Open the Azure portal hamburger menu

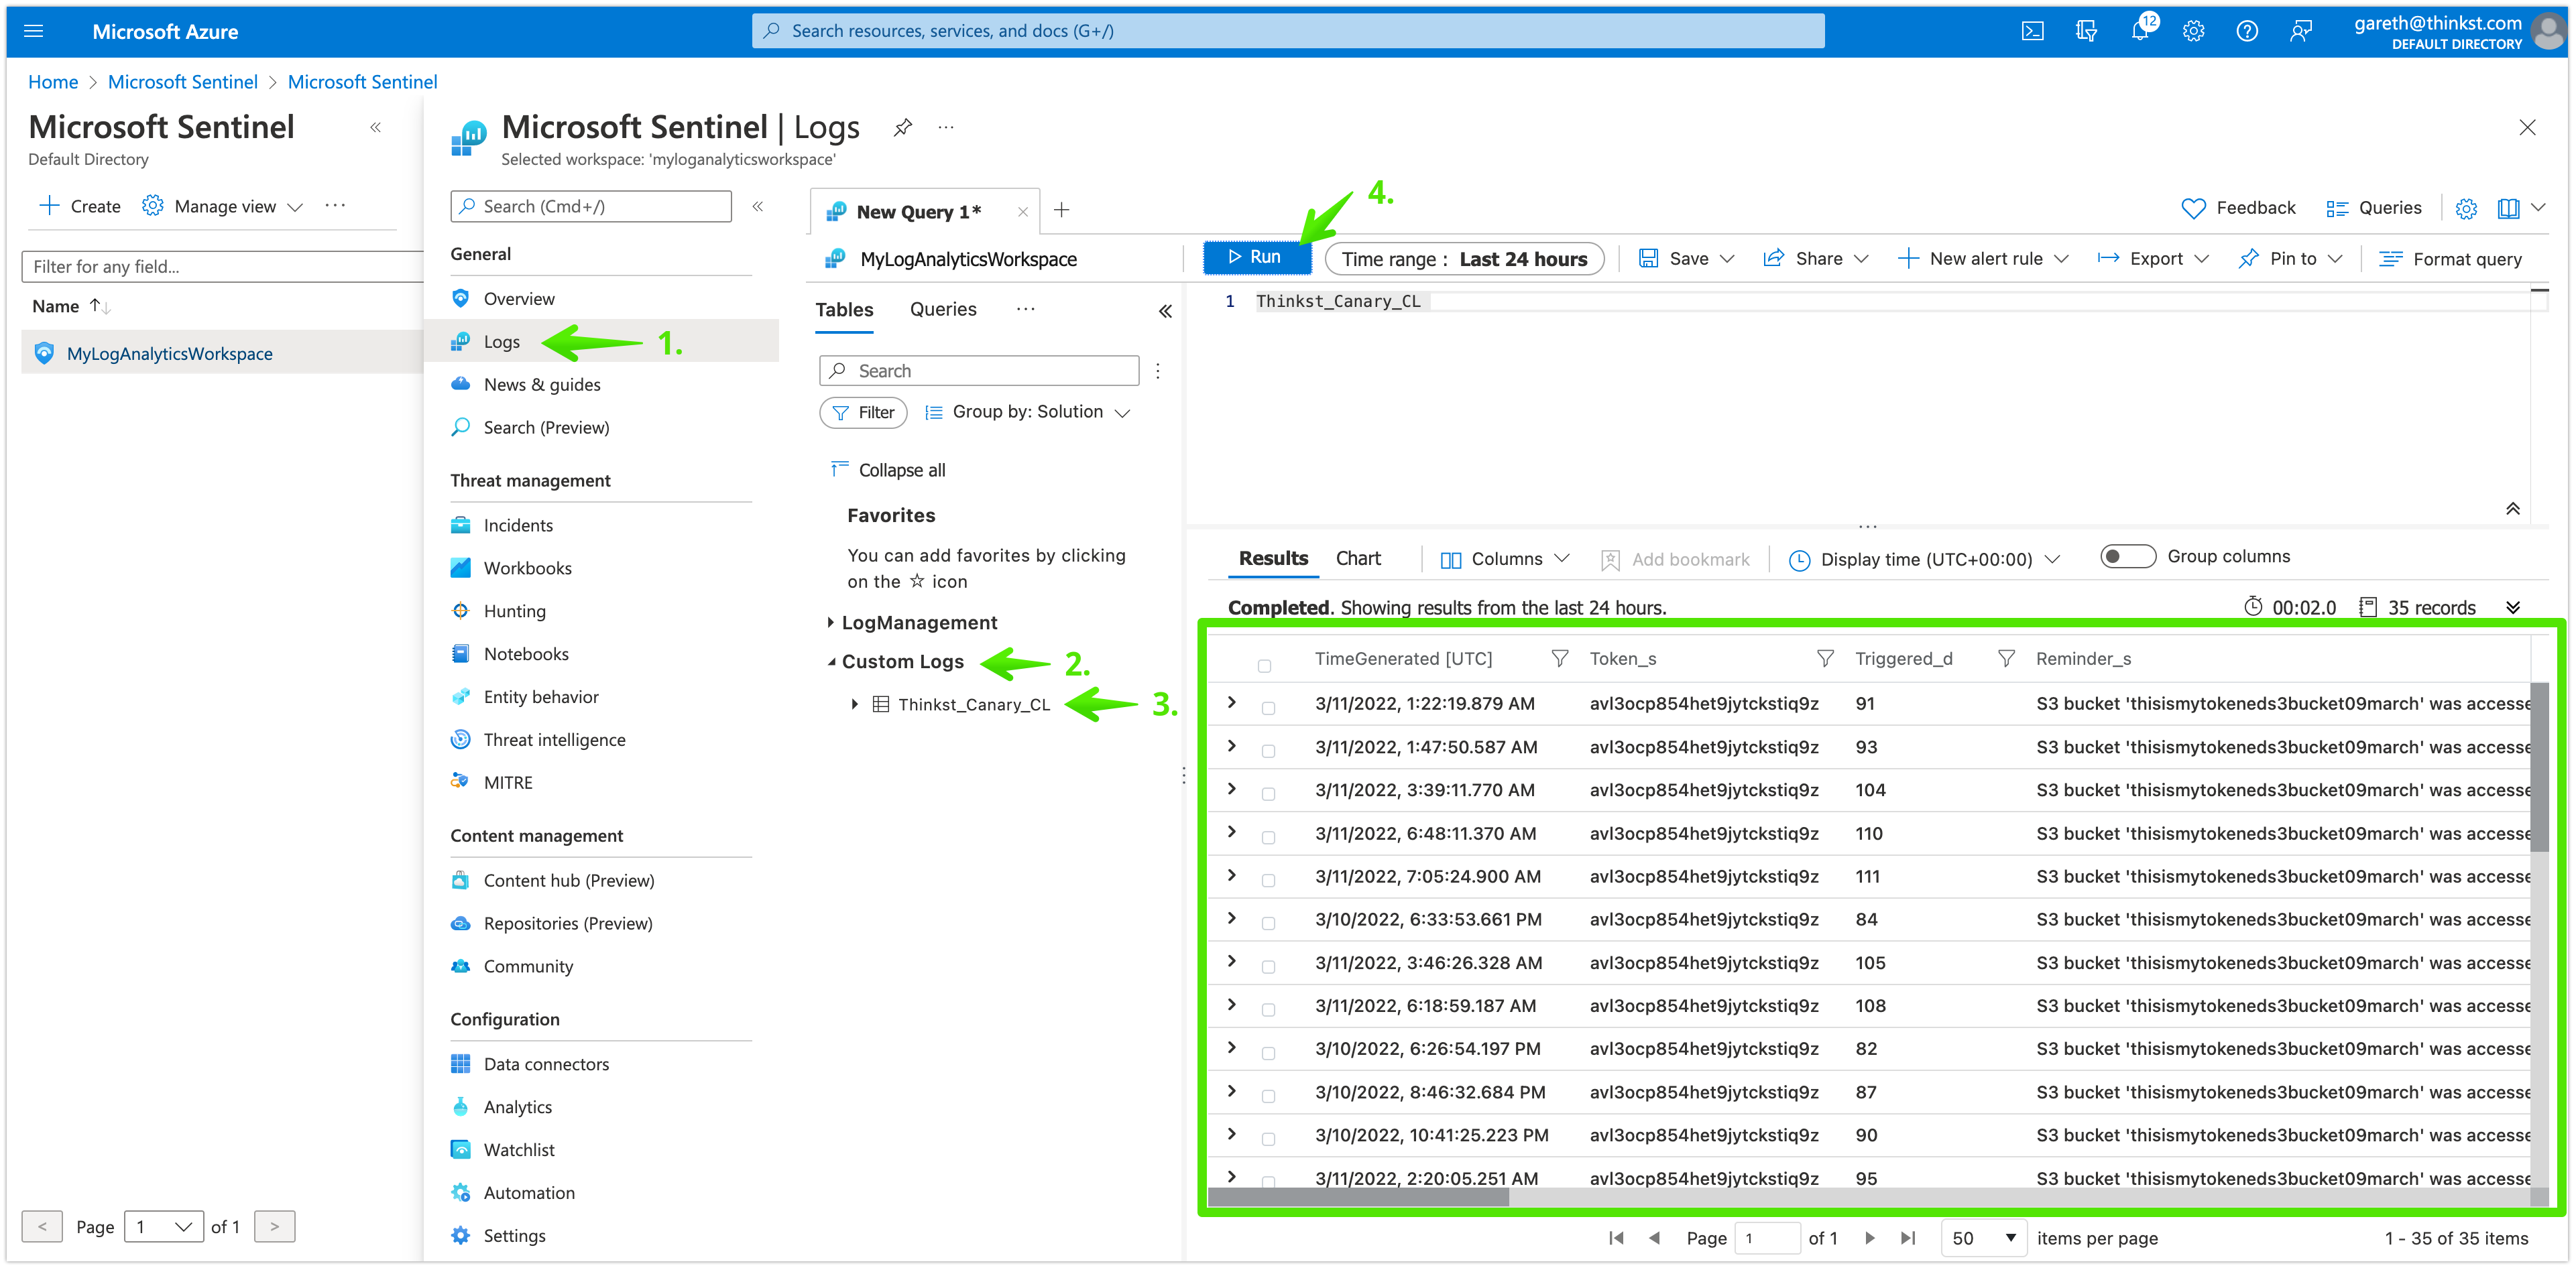(33, 31)
